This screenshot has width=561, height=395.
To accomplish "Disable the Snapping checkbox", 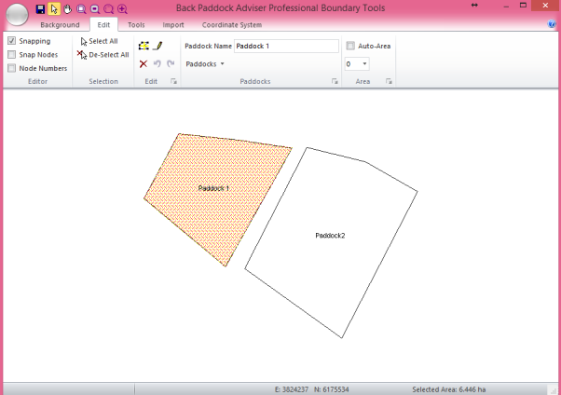I will pos(11,42).
